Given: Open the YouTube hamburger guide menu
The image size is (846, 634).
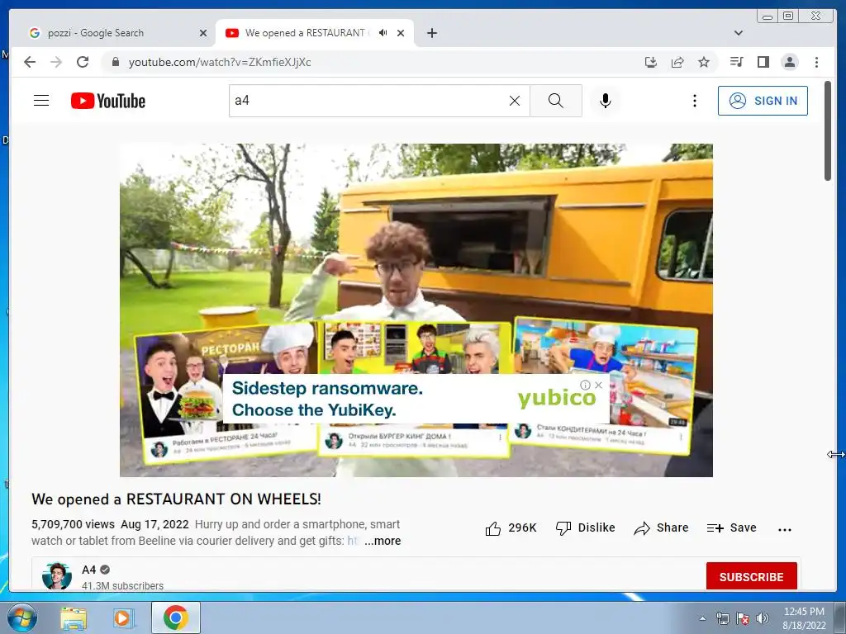Looking at the screenshot, I should click(x=41, y=100).
